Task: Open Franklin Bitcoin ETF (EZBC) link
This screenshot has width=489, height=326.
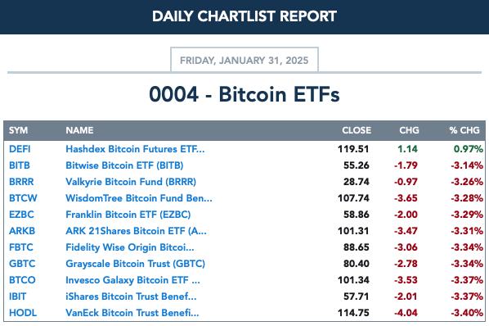Action: pyautogui.click(x=128, y=215)
